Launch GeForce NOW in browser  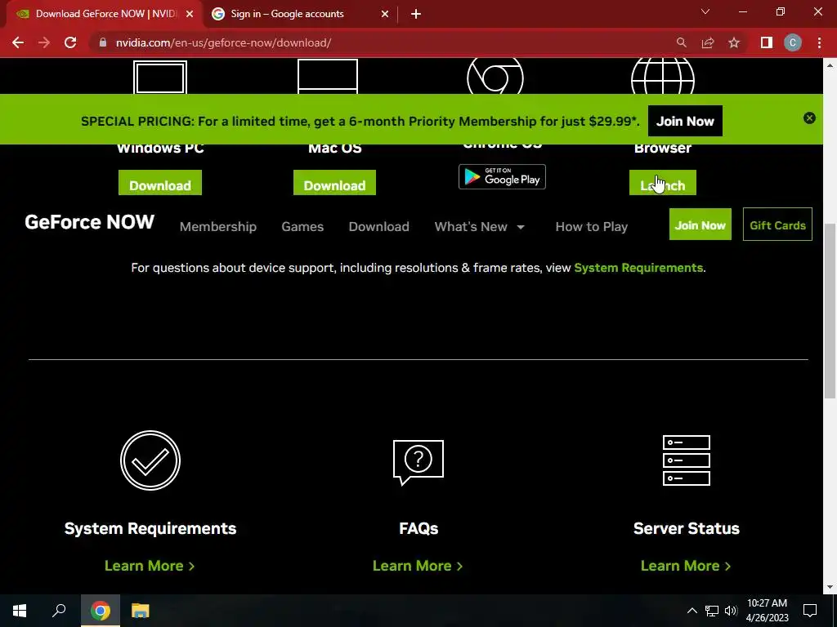662,183
